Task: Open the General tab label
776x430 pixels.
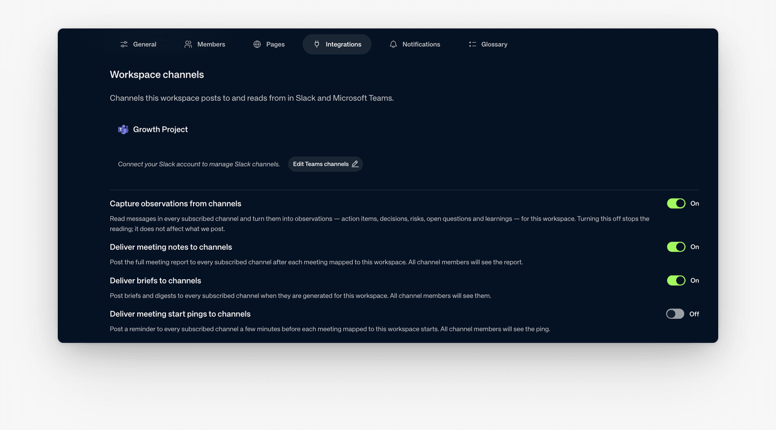Action: [145, 44]
